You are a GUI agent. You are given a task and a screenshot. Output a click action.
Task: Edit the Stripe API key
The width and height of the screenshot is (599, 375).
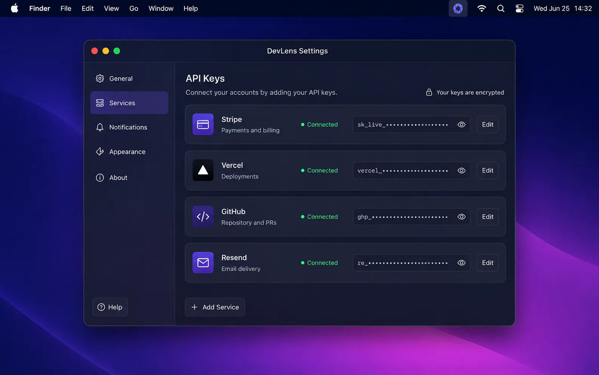click(488, 124)
